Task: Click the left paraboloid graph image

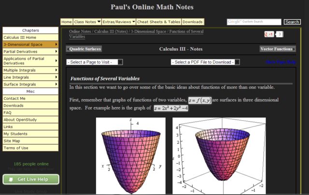Action: click(x=131, y=155)
